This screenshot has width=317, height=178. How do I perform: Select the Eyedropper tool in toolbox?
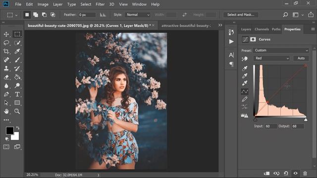click(x=17, y=51)
